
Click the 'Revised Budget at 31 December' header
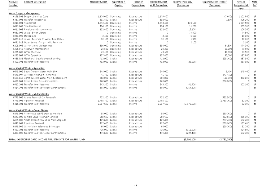click(x=159, y=4)
